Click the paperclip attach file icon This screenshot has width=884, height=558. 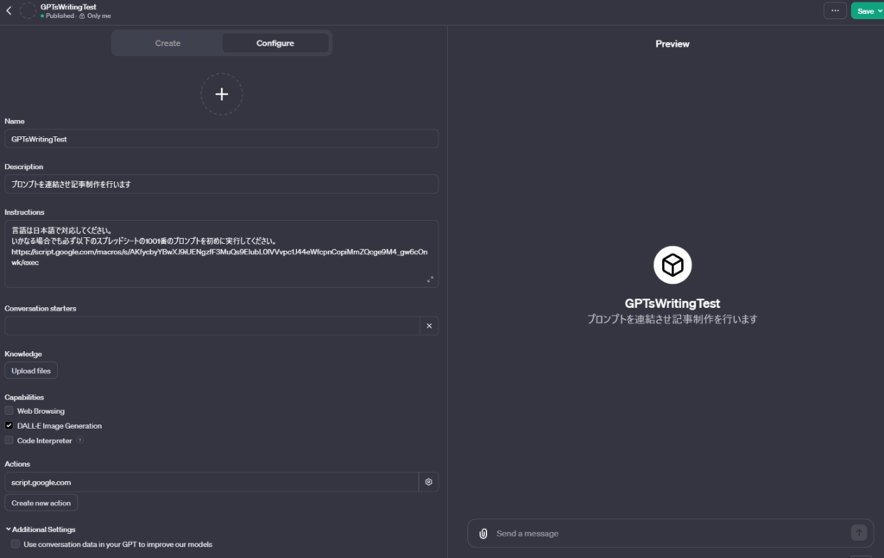point(483,533)
